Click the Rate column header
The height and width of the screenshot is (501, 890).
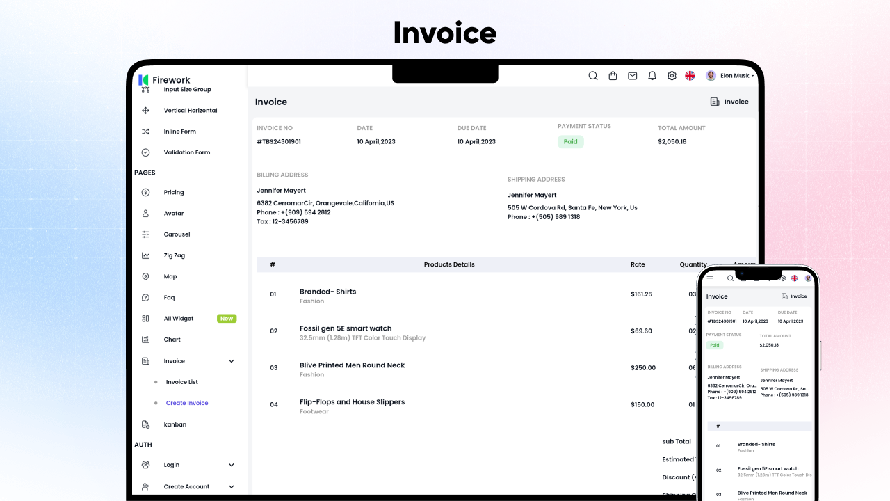point(638,264)
